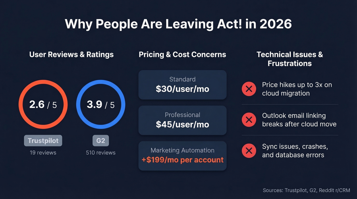
Task: Click the "510 reviews" label
Action: (101, 153)
